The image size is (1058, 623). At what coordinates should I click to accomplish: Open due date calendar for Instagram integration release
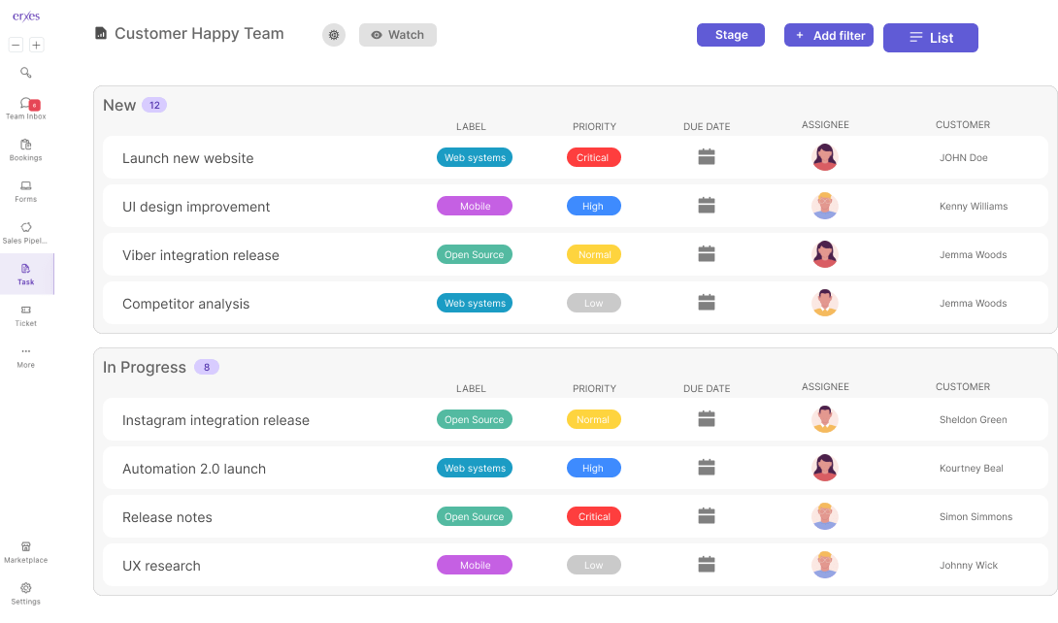tap(707, 419)
